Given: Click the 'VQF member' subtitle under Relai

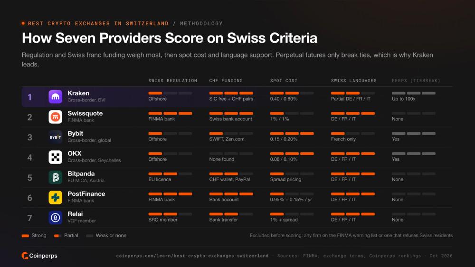Looking at the screenshot, I should pos(82,221).
